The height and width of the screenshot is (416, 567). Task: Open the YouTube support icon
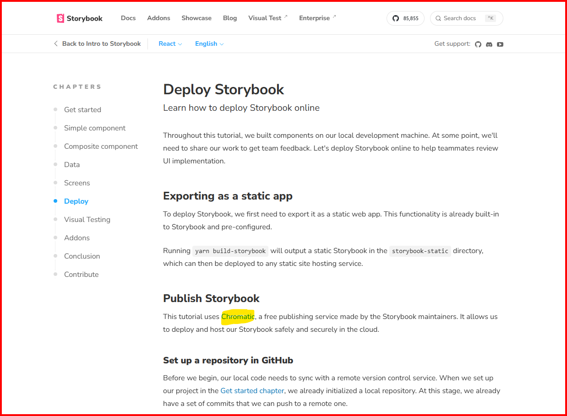pos(500,44)
